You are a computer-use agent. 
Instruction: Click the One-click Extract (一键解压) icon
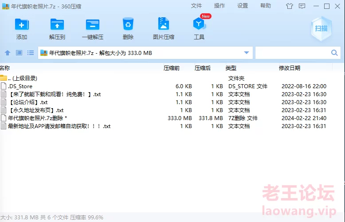(93, 25)
